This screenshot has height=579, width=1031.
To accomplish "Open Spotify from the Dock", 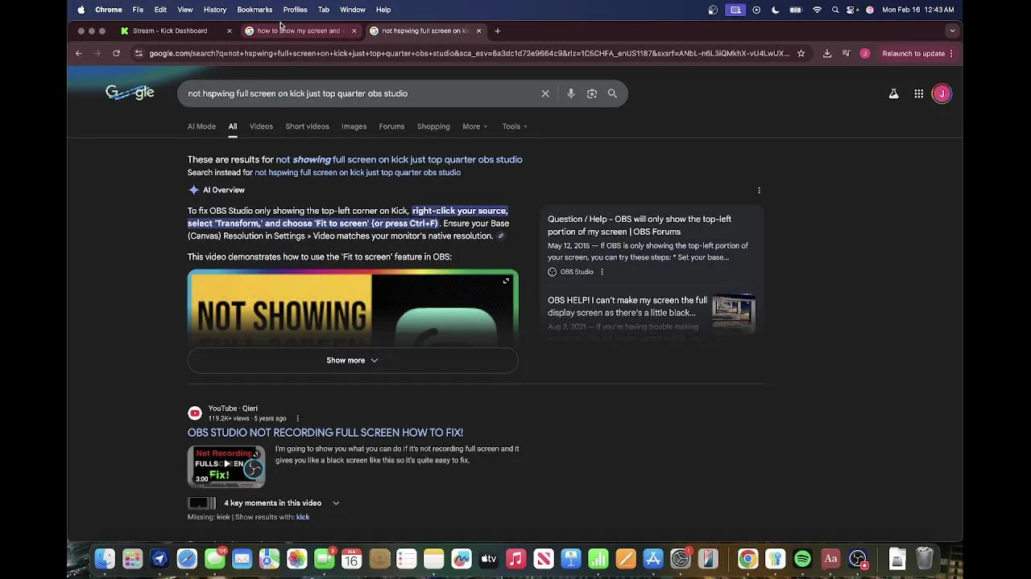I will click(x=802, y=558).
